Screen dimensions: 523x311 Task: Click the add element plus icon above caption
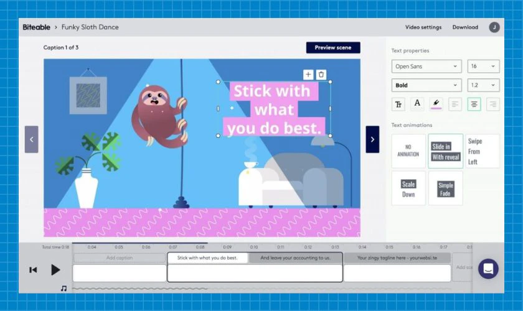pyautogui.click(x=308, y=75)
